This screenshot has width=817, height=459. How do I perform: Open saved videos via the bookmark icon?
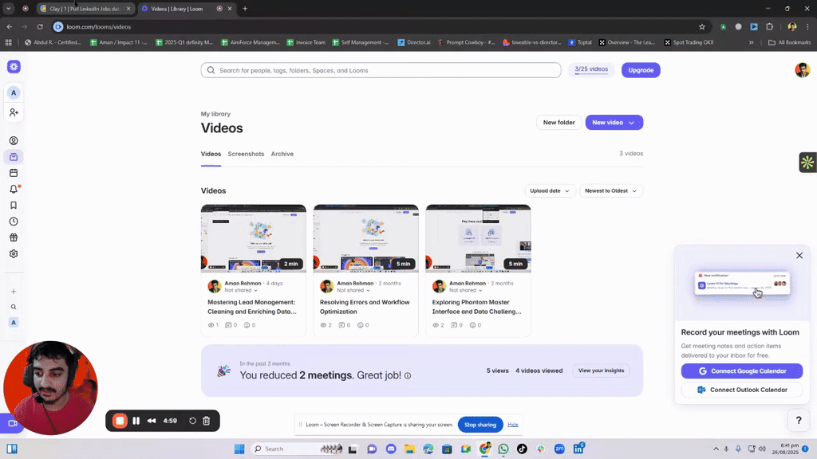tap(14, 205)
